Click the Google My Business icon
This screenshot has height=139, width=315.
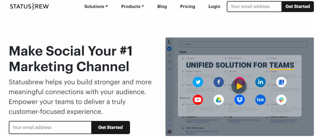point(281,82)
